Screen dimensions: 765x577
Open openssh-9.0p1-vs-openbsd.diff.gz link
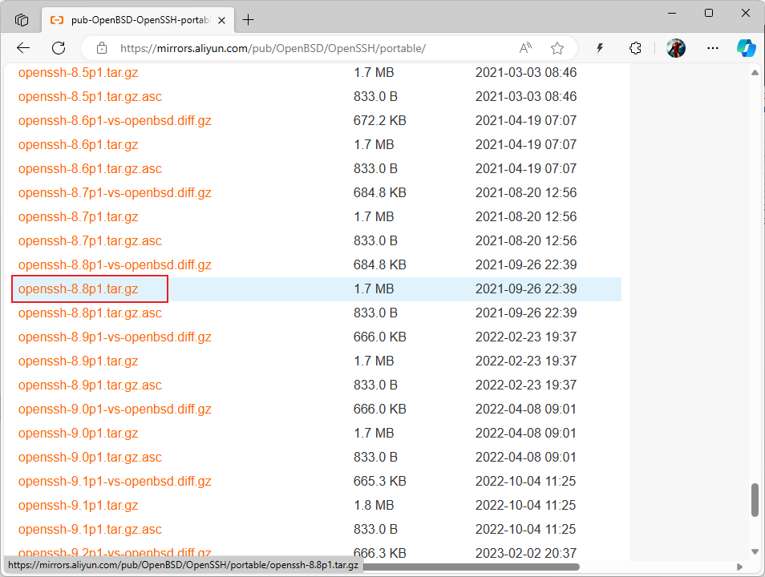point(115,409)
